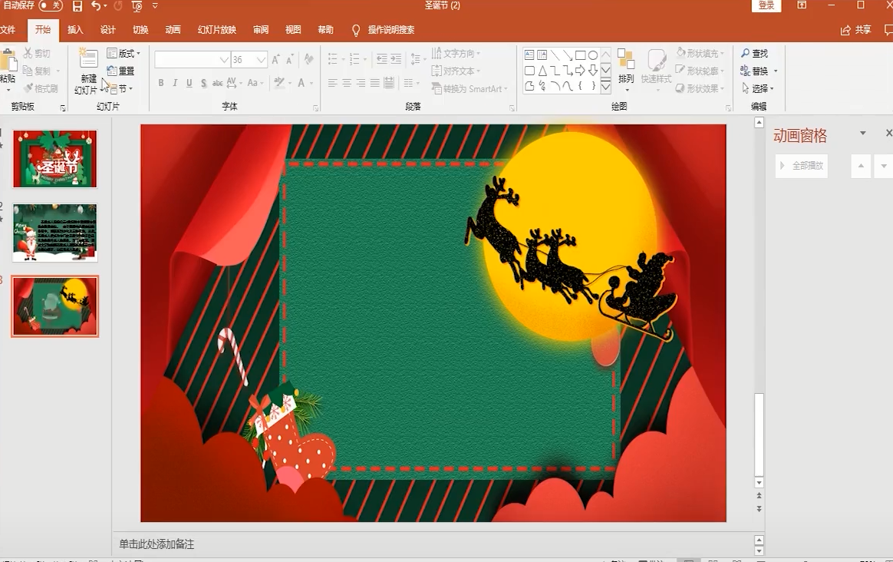The height and width of the screenshot is (562, 893).
Task: Toggle Underline formatting
Action: click(x=189, y=83)
